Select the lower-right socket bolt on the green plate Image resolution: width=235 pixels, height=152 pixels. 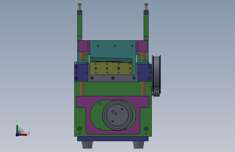(x=146, y=129)
